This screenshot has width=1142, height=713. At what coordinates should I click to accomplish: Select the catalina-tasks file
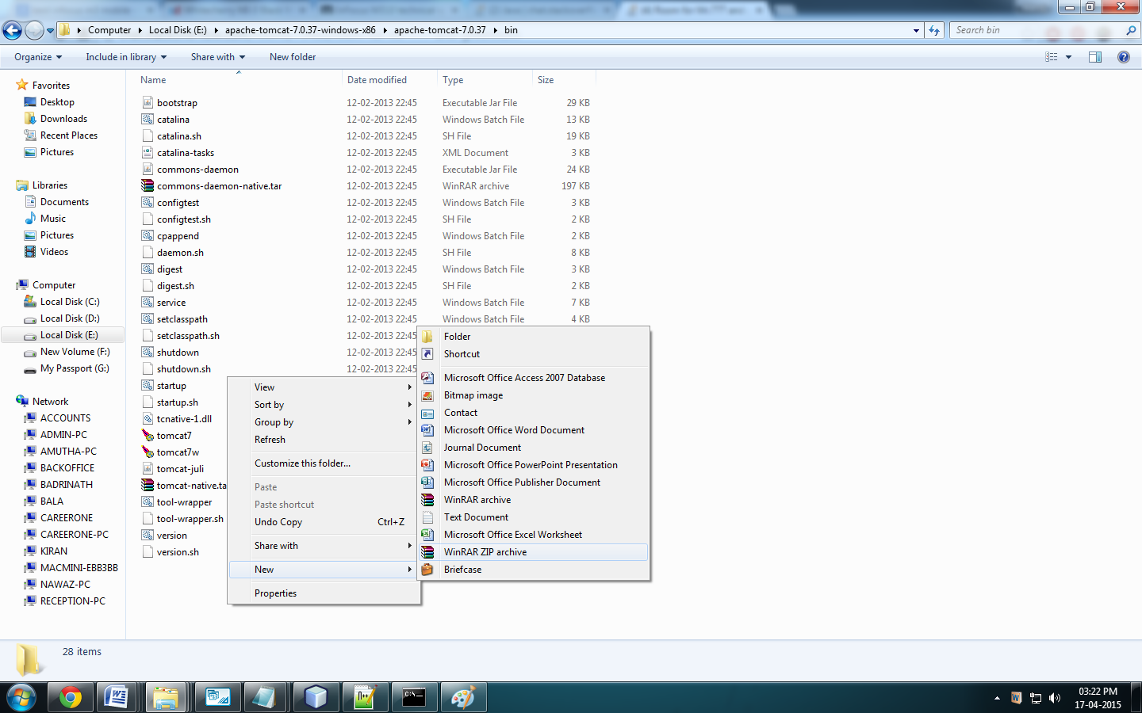186,153
